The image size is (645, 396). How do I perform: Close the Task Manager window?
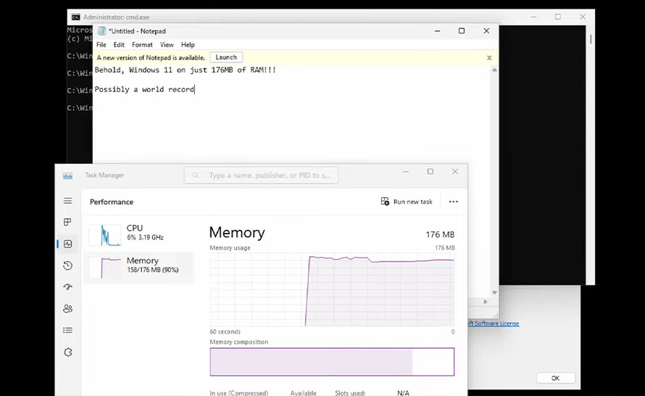(x=455, y=172)
